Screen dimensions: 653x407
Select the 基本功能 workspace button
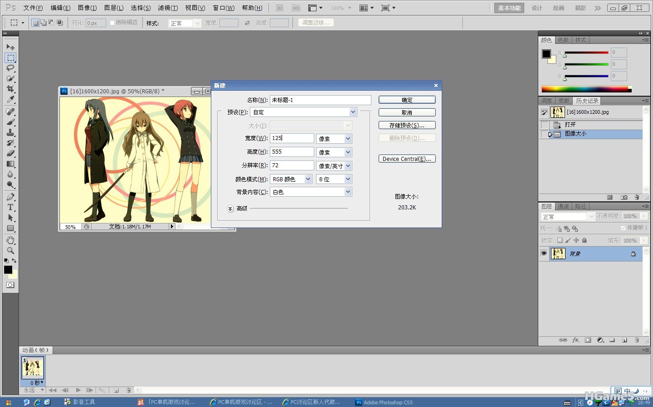[509, 8]
